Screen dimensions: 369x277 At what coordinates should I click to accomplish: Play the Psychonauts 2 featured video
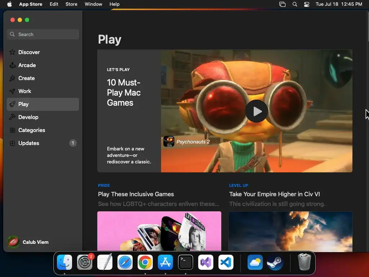click(257, 111)
